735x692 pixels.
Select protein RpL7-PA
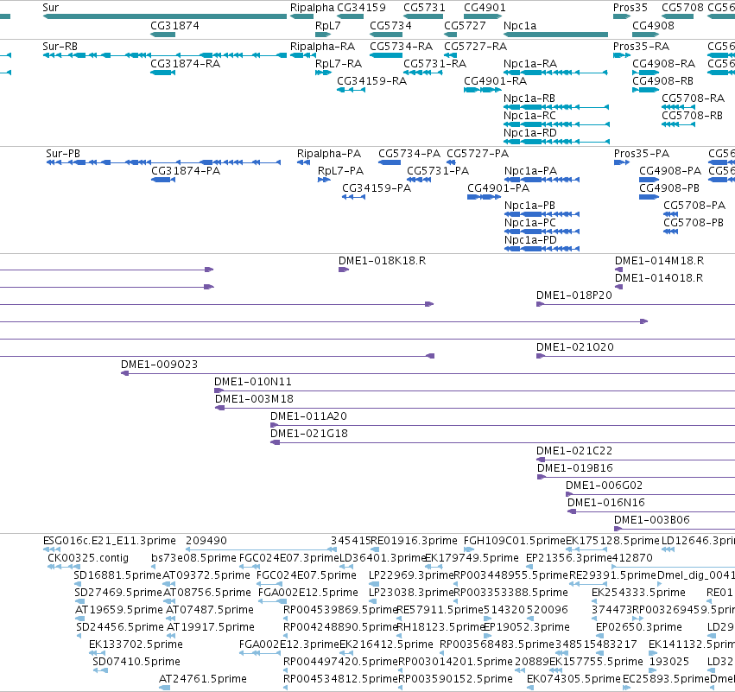[324, 180]
